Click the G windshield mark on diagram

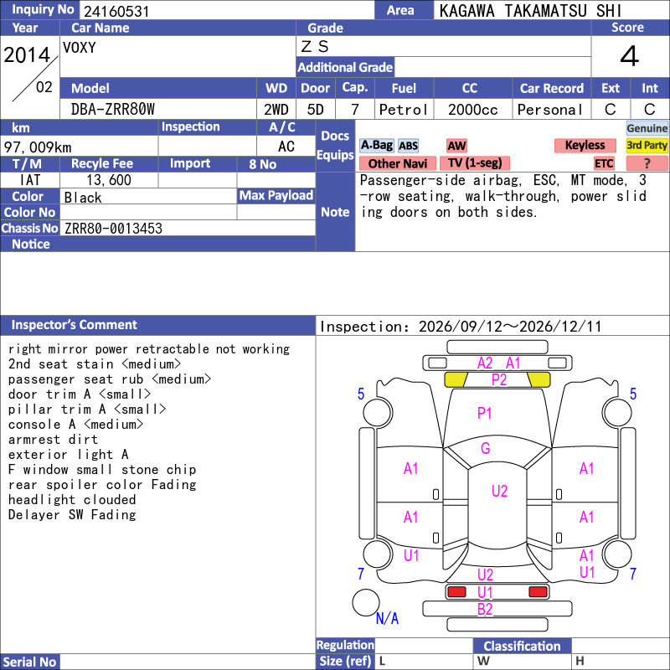pyautogui.click(x=486, y=448)
